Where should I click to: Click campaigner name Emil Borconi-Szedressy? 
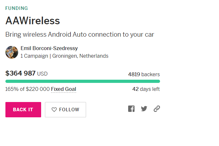(x=49, y=48)
